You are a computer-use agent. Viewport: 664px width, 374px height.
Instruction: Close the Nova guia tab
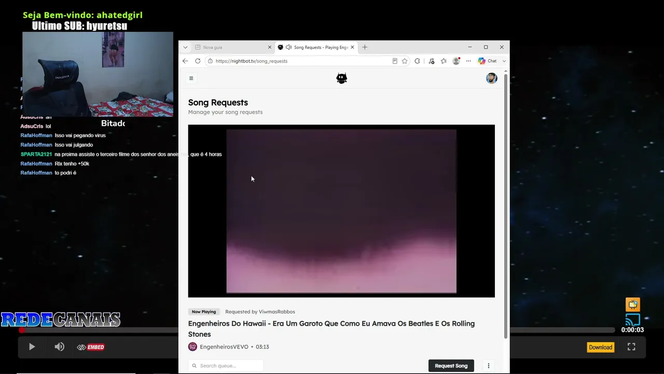269,47
